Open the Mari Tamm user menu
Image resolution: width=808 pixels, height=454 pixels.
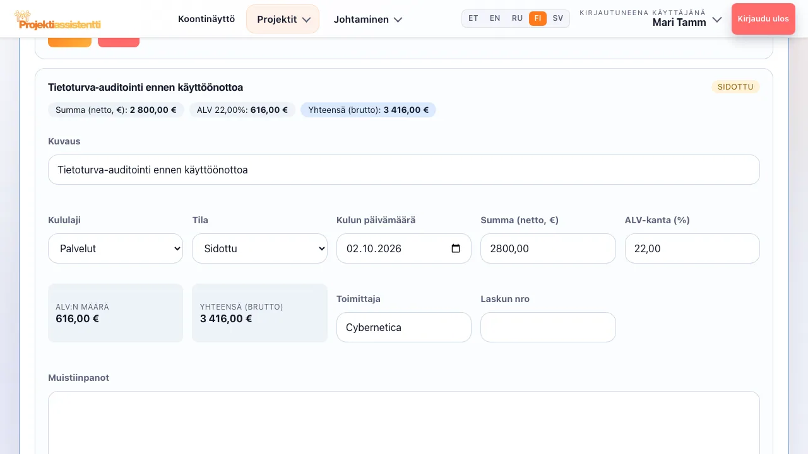pyautogui.click(x=651, y=18)
